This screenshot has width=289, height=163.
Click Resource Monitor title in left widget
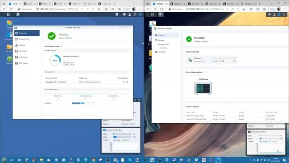(114, 130)
